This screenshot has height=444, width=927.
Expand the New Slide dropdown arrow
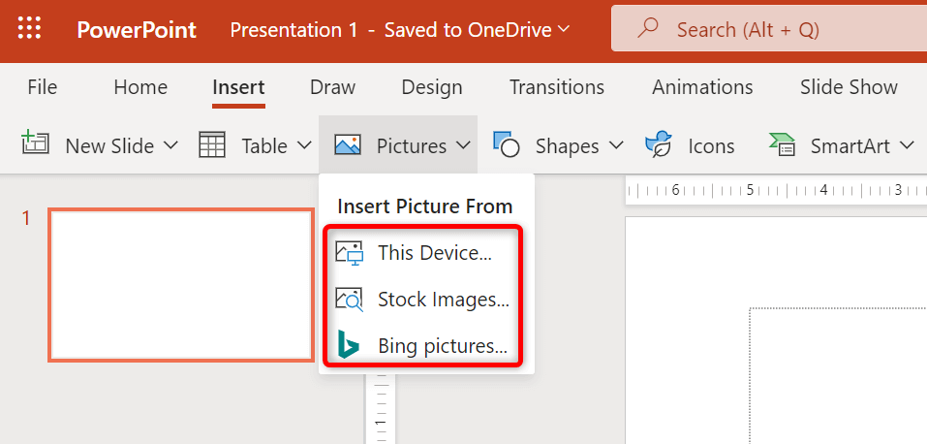click(x=171, y=146)
